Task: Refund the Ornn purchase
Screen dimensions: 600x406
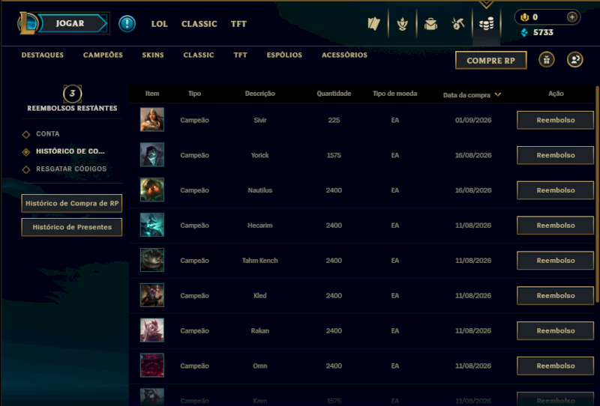Action: 555,366
